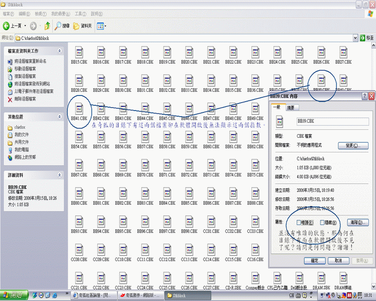The height and width of the screenshot is (301, 376).
Task: Open the Search (搜尋) toolbar button
Action: [62, 26]
